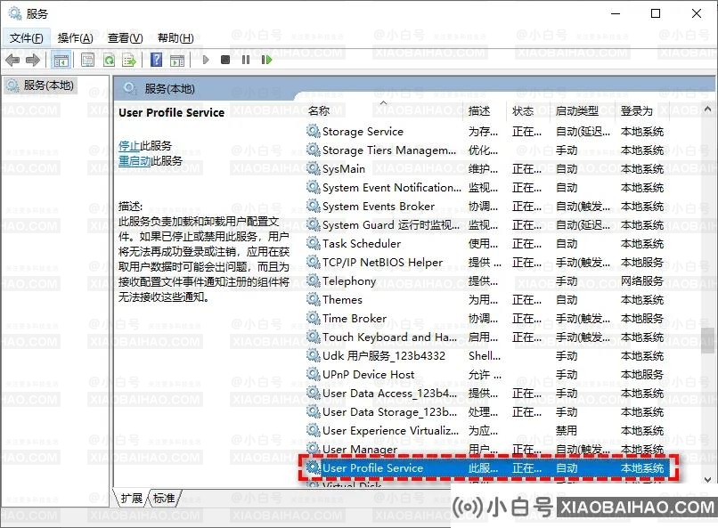Sort by the 名称 column header
Image resolution: width=718 pixels, height=528 pixels.
click(x=384, y=110)
